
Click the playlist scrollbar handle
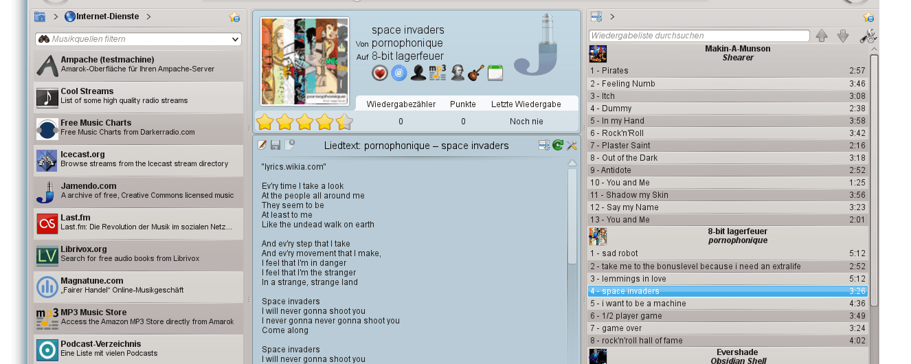coord(874,180)
